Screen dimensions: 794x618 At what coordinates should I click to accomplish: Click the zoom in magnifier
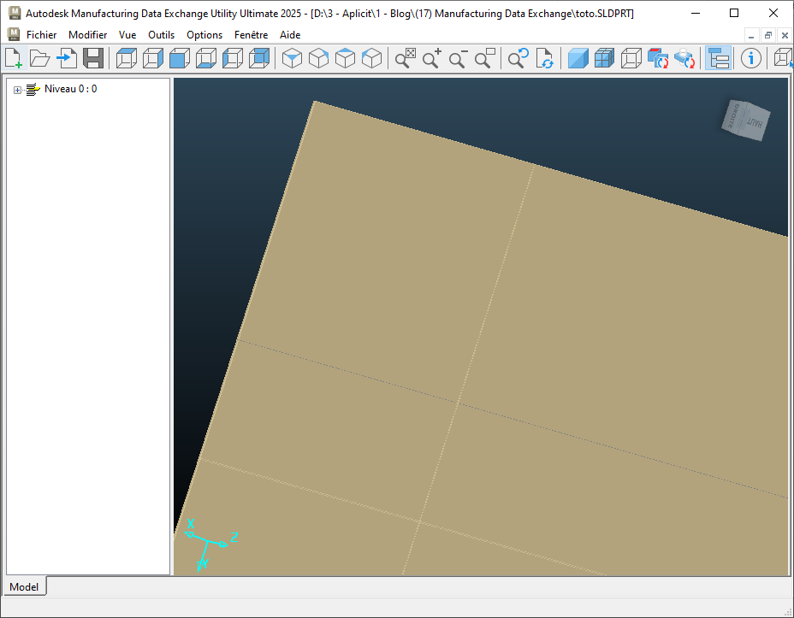(x=432, y=58)
